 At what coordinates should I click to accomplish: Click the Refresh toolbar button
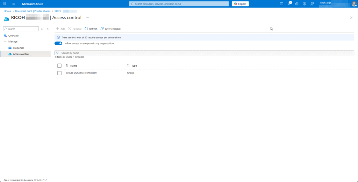(x=91, y=29)
